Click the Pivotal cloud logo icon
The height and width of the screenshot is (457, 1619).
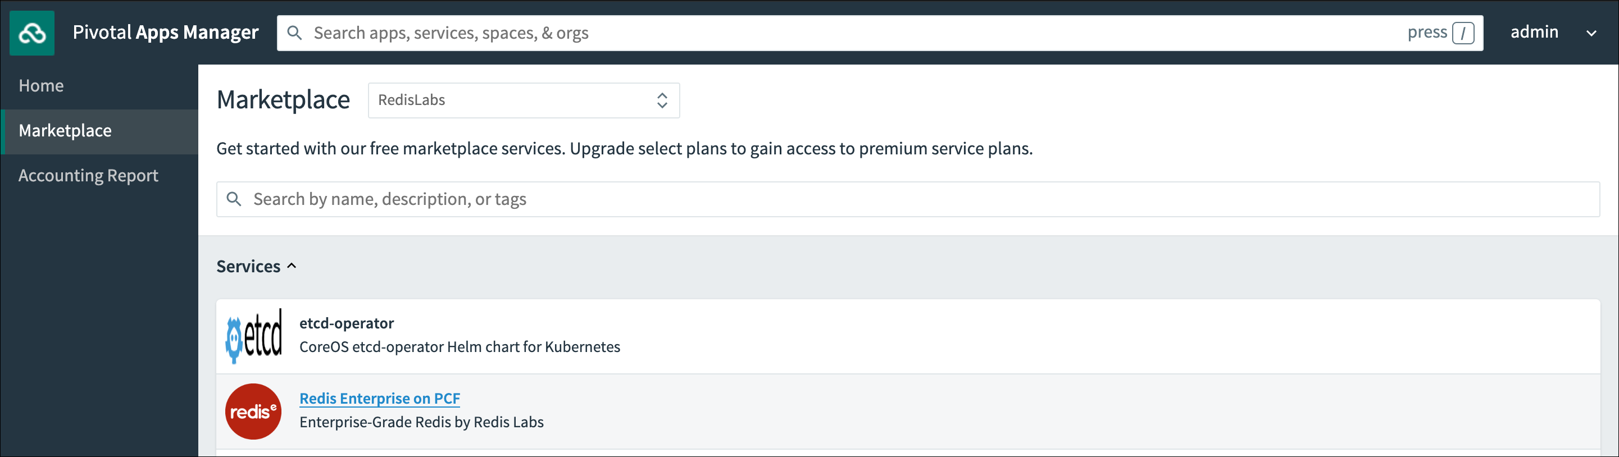tap(32, 33)
